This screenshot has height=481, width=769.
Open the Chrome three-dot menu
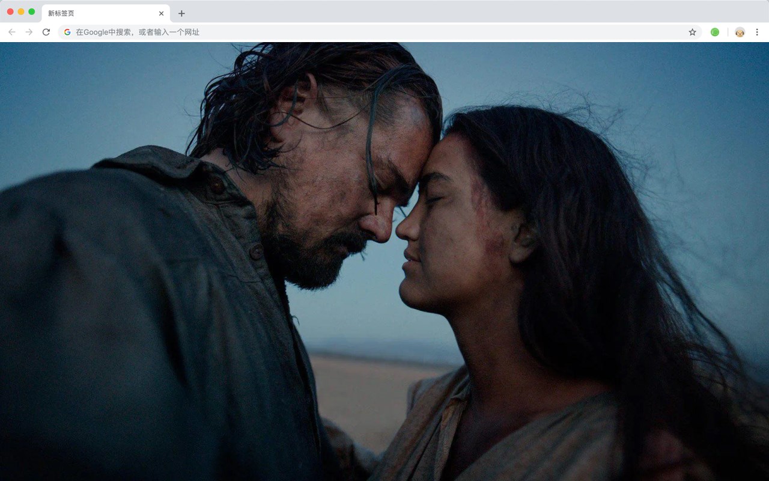757,32
